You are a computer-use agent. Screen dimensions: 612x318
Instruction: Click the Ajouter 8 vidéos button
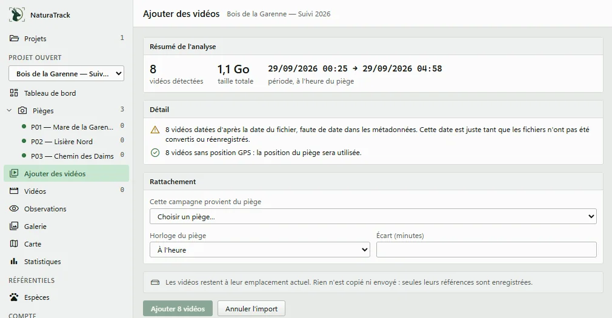coord(178,308)
